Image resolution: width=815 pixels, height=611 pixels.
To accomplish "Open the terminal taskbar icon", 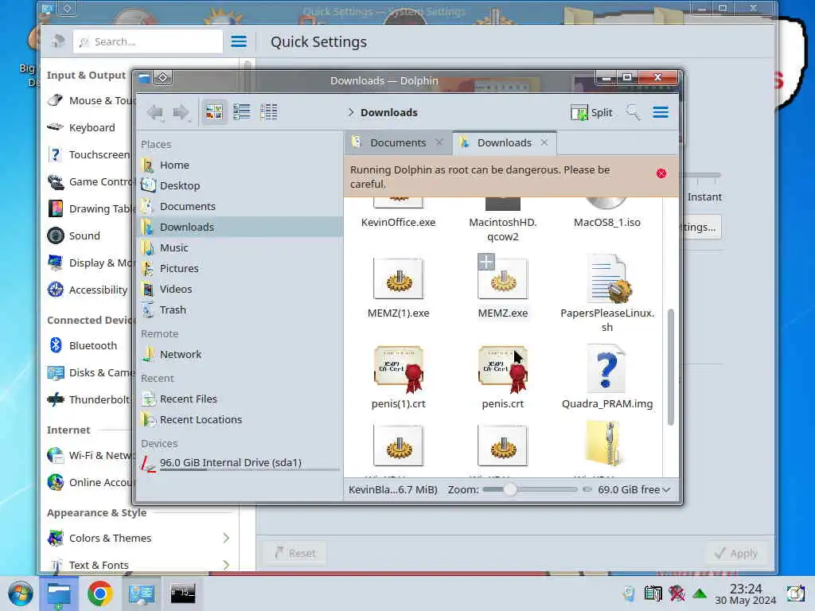I will coord(183,593).
